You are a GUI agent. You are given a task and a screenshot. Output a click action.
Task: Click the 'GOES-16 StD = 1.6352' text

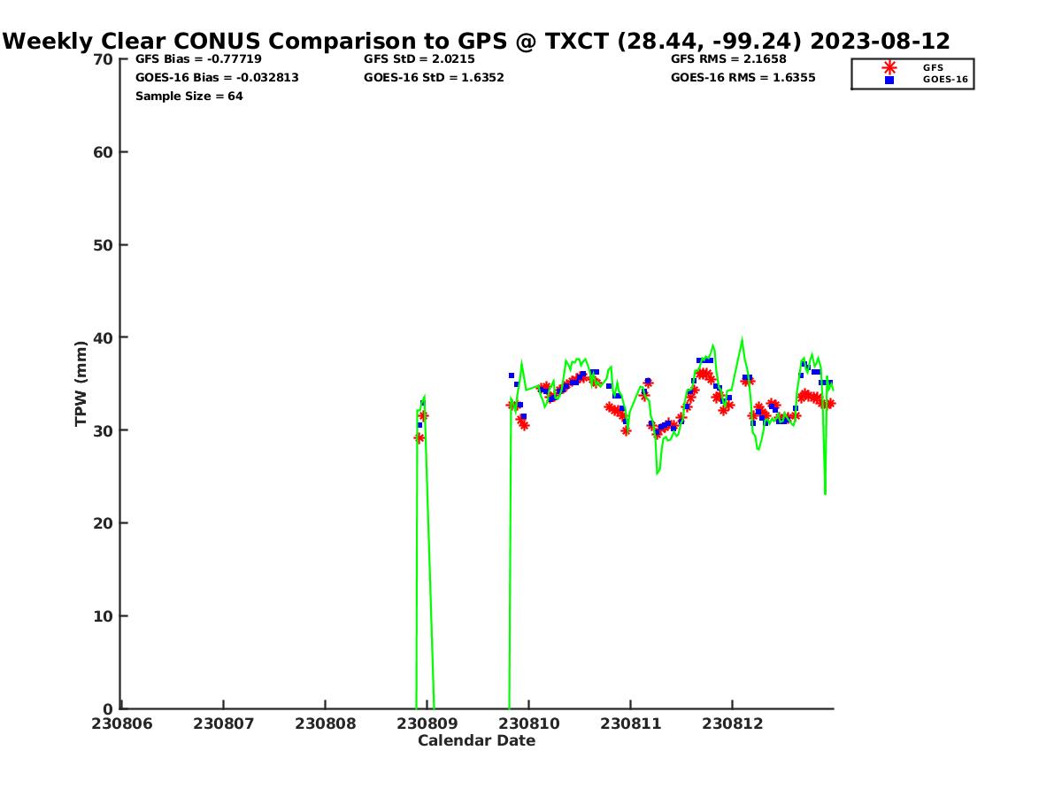pyautogui.click(x=434, y=78)
